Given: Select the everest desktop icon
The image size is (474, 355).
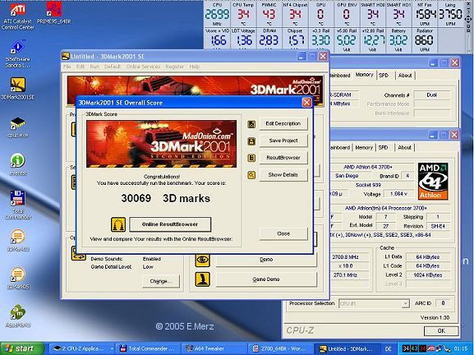Looking at the screenshot, I should coord(18,165).
